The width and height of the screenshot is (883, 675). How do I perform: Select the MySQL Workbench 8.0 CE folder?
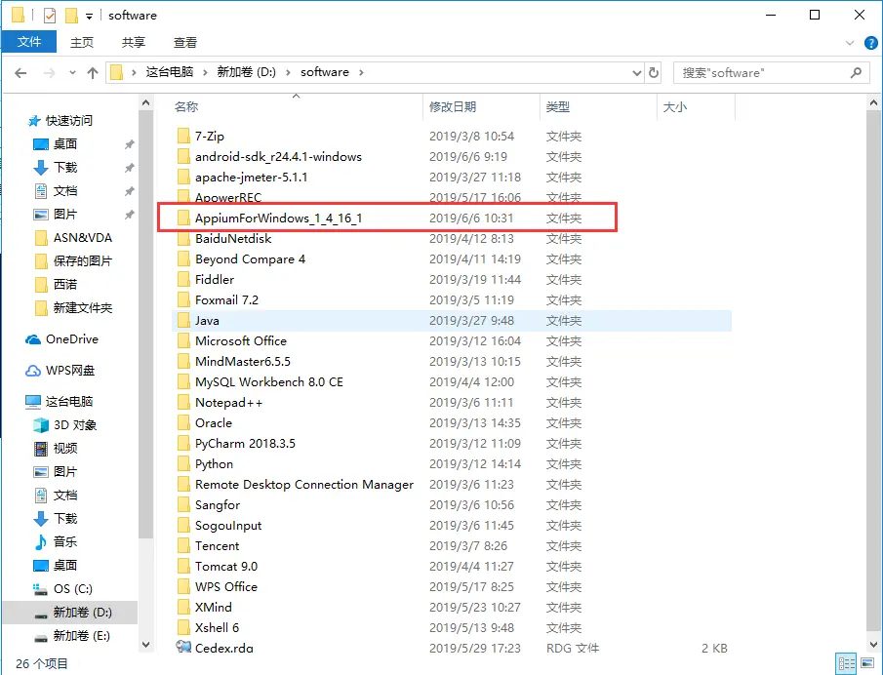click(x=269, y=382)
